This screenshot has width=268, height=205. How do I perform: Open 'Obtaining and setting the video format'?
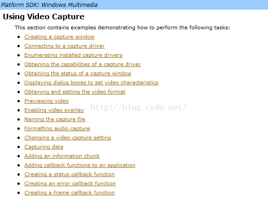tap(75, 92)
